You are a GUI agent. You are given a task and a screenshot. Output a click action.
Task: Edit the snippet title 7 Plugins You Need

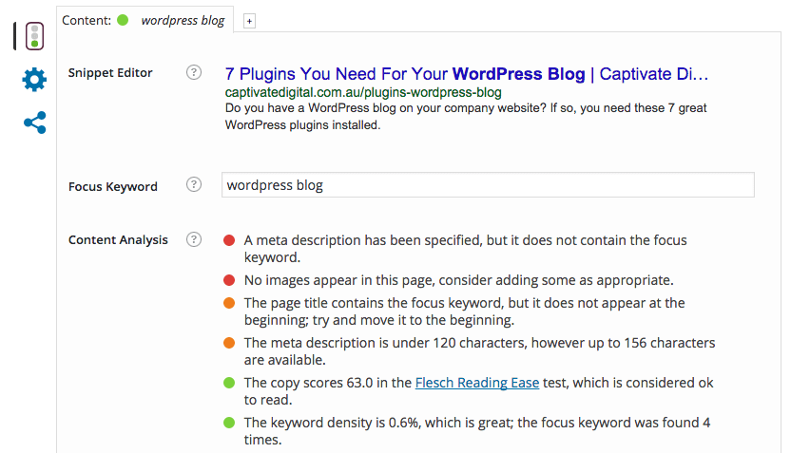coord(467,73)
